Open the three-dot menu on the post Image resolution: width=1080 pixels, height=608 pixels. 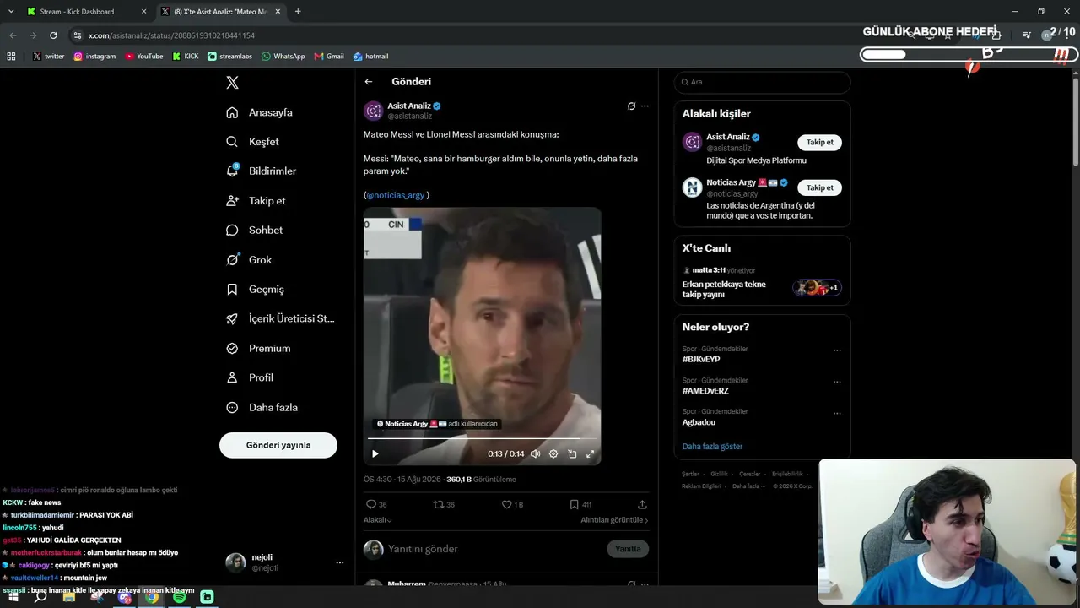[645, 106]
